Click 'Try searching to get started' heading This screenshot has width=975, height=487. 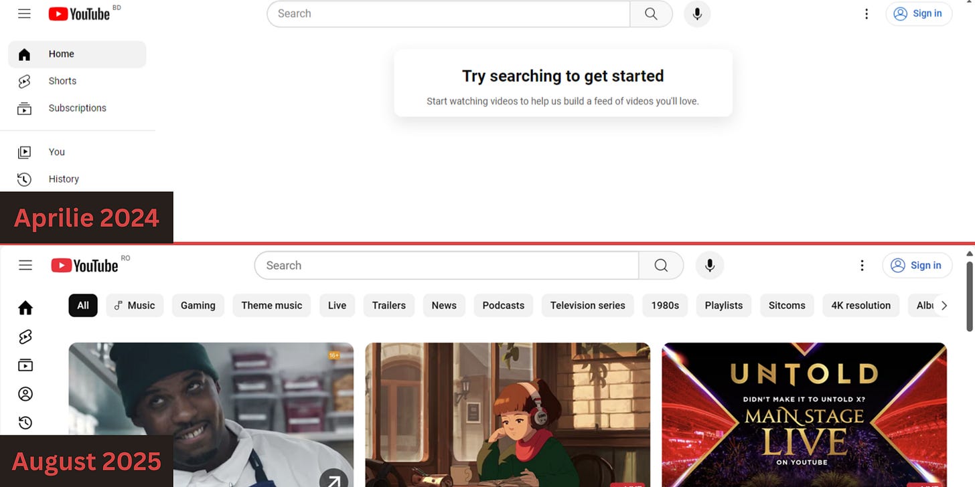click(562, 76)
